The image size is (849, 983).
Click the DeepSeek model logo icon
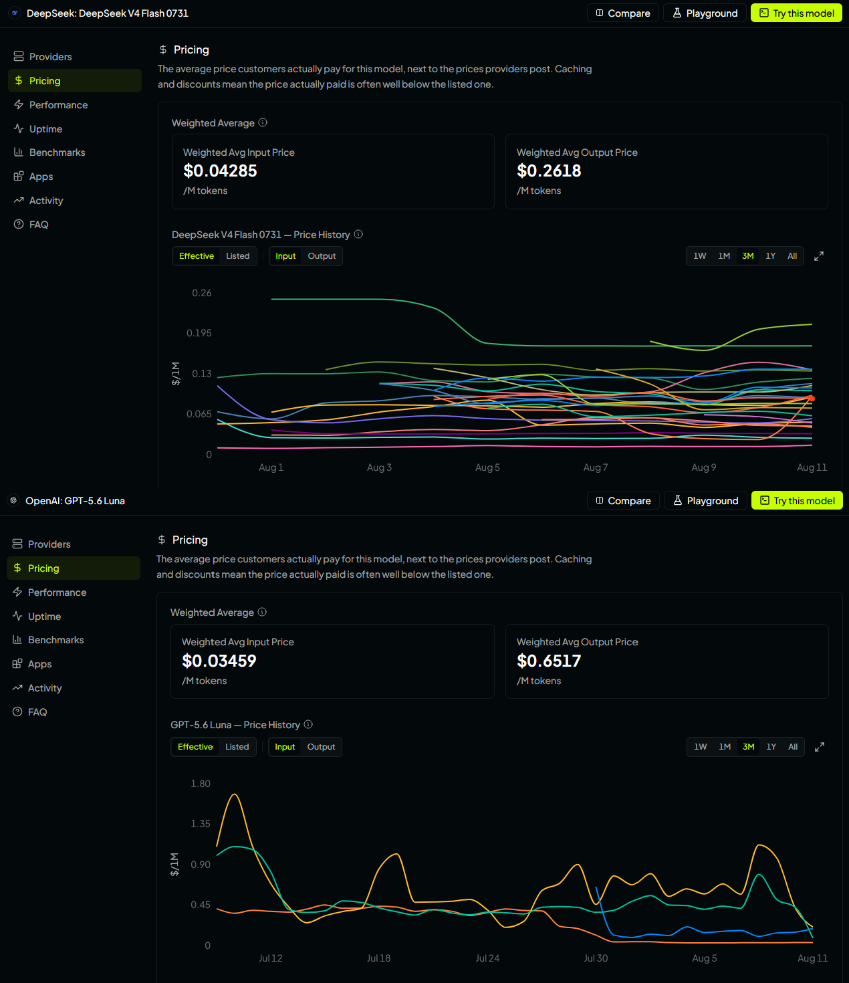15,13
